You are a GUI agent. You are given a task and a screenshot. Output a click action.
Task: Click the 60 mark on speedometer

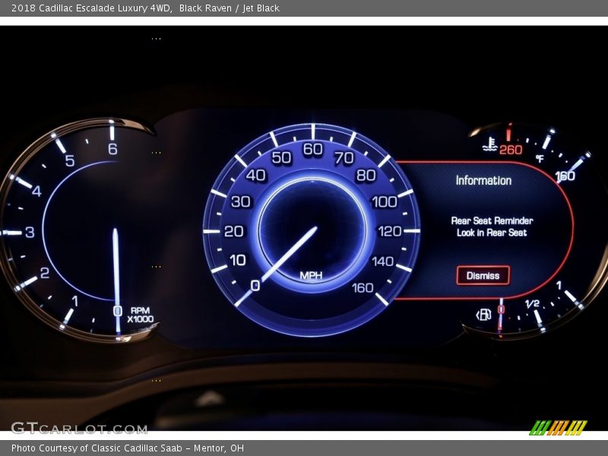point(312,149)
